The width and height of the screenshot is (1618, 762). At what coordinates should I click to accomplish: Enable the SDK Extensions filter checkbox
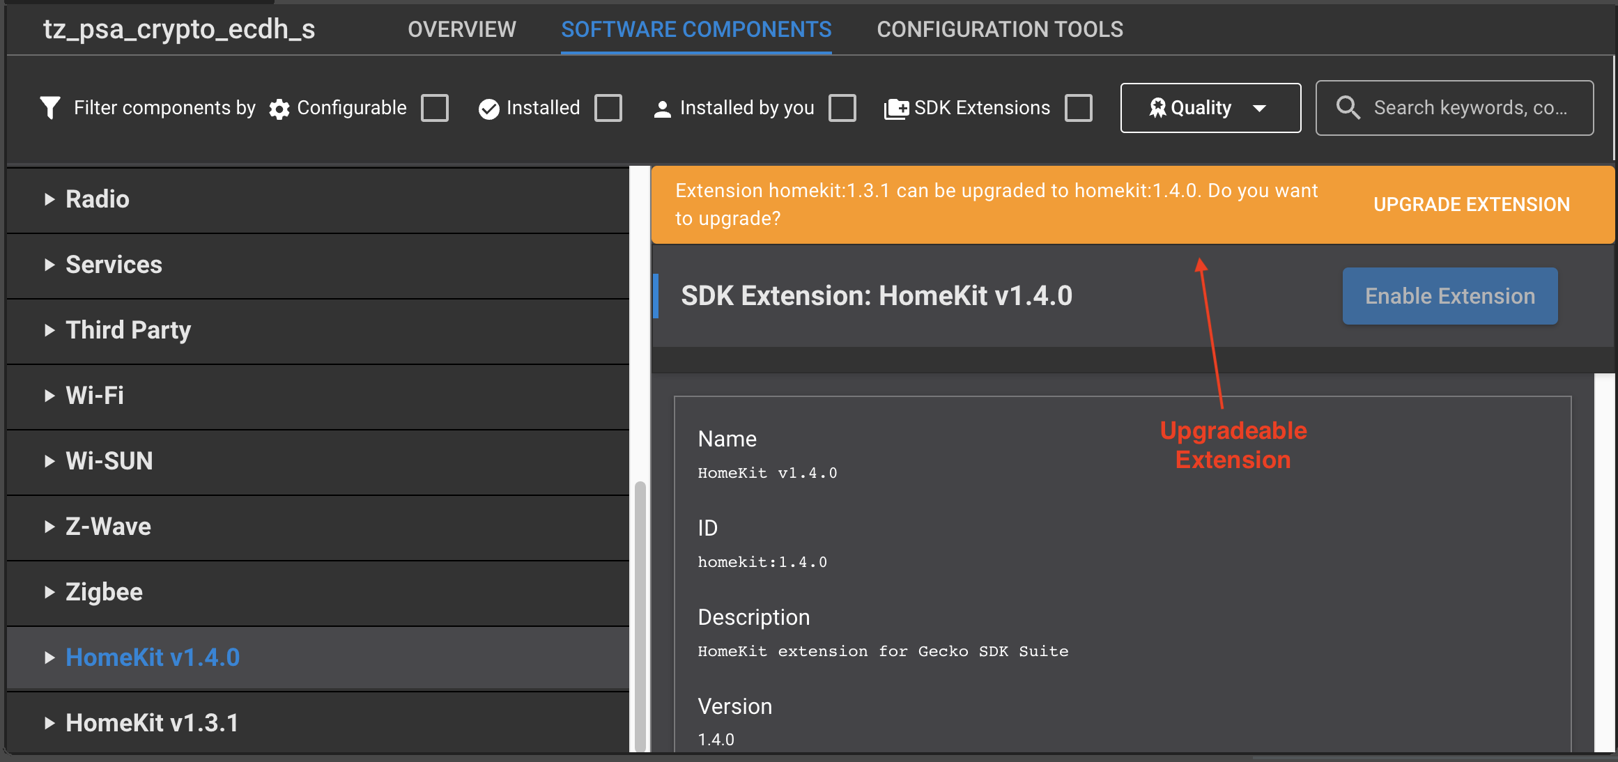[x=1079, y=108]
